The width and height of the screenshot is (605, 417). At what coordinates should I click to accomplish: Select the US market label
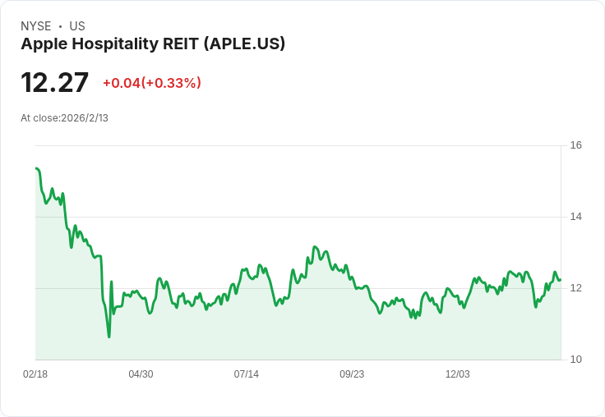(77, 26)
